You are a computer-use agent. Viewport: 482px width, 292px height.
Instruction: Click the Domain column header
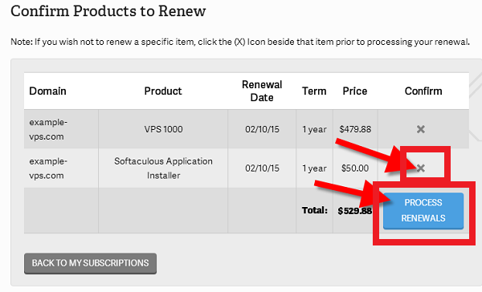47,91
